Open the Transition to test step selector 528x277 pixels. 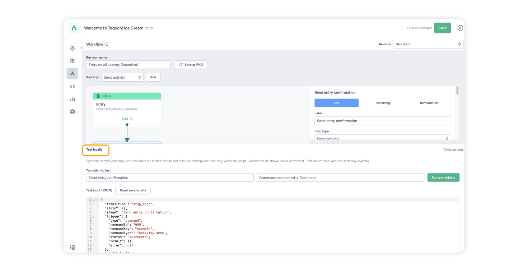[x=170, y=177]
